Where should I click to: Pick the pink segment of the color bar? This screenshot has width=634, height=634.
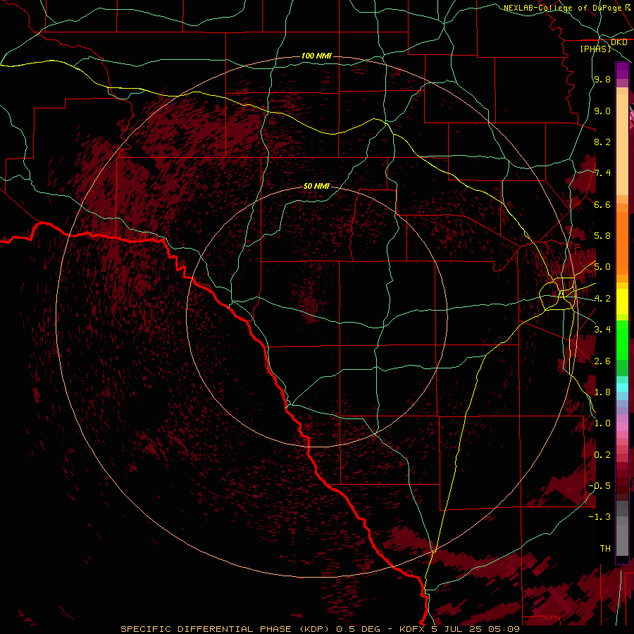622,427
